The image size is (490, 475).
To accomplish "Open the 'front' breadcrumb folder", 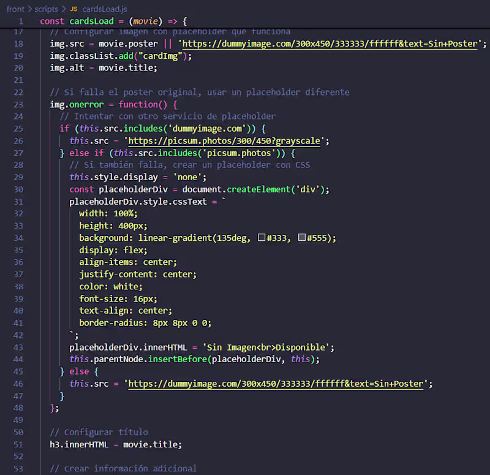I will [x=15, y=9].
